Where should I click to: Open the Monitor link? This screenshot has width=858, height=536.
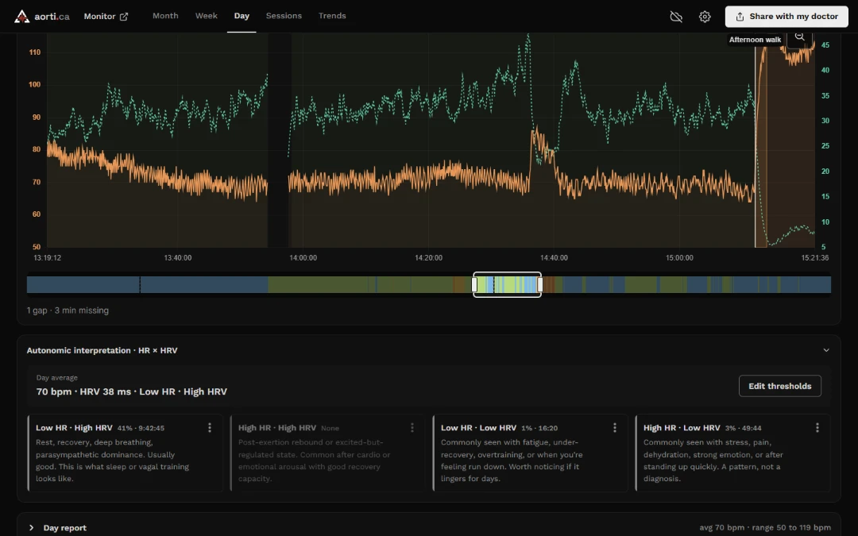[x=106, y=17]
